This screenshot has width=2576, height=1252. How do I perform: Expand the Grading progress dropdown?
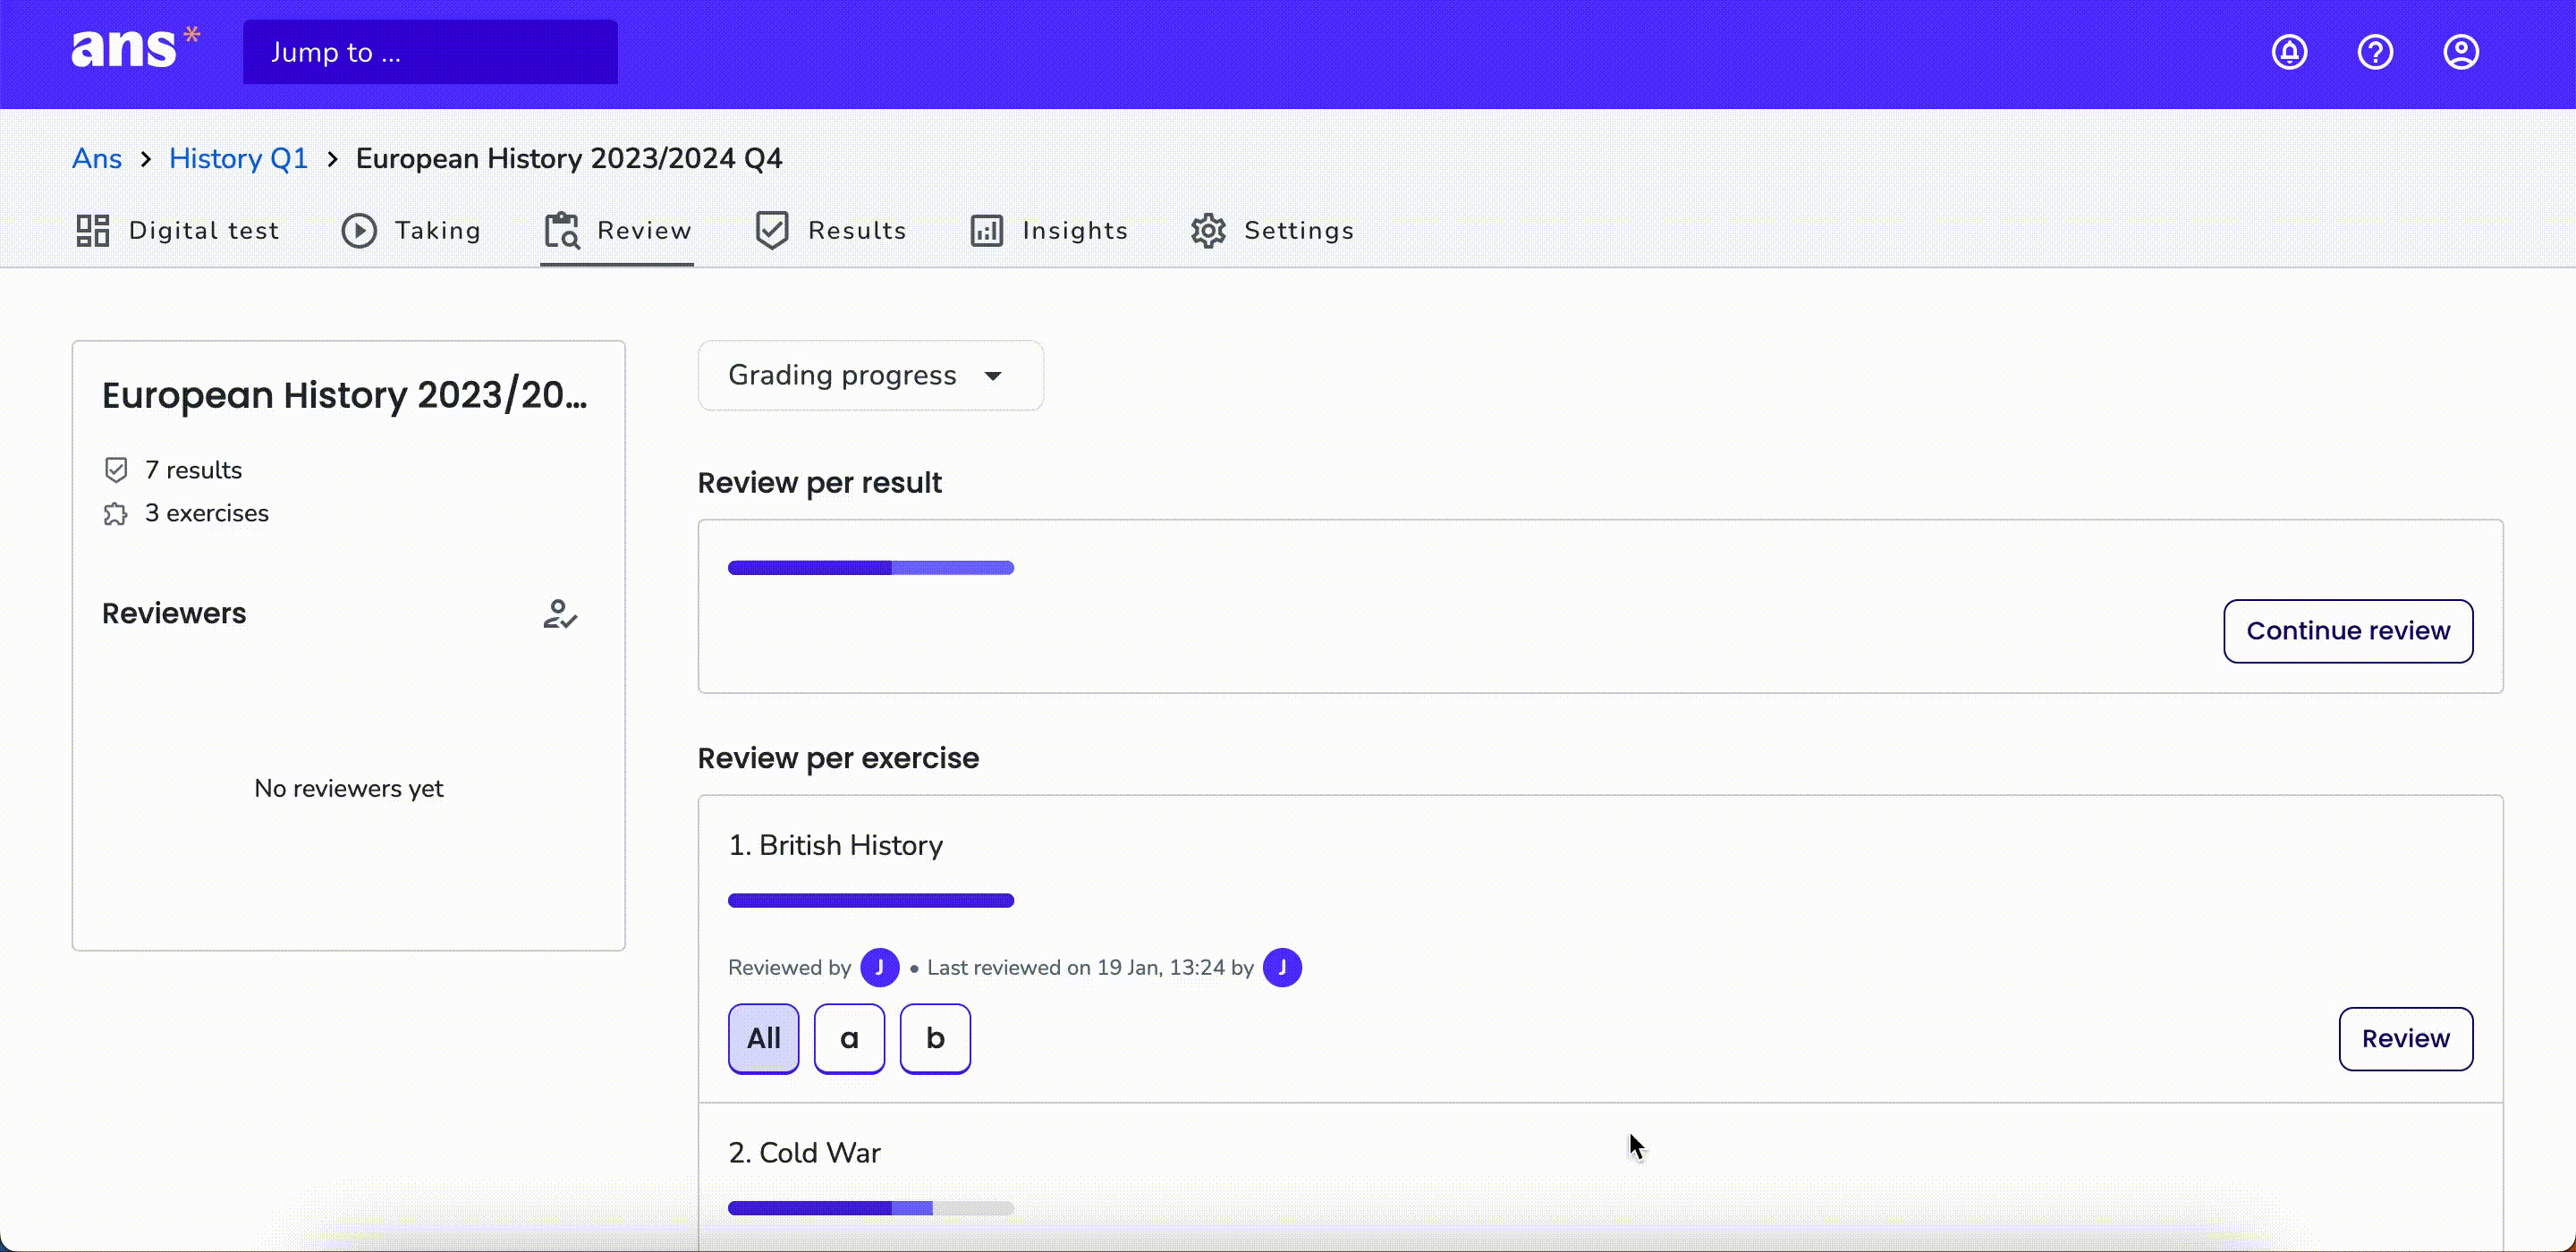[870, 375]
